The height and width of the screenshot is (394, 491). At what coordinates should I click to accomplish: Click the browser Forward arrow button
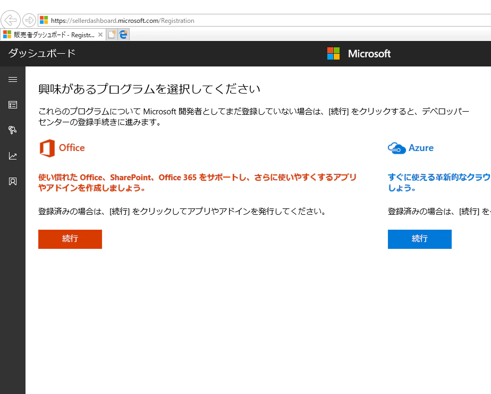pos(29,20)
